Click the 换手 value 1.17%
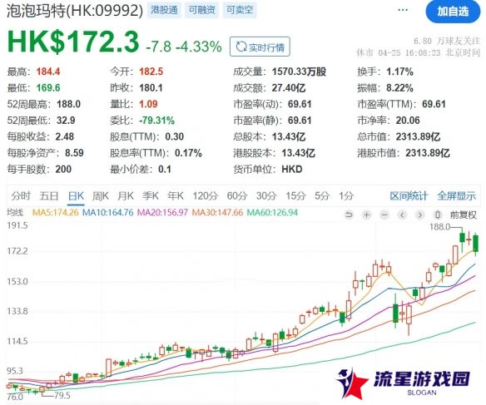Image resolution: width=486 pixels, height=405 pixels. pyautogui.click(x=399, y=72)
